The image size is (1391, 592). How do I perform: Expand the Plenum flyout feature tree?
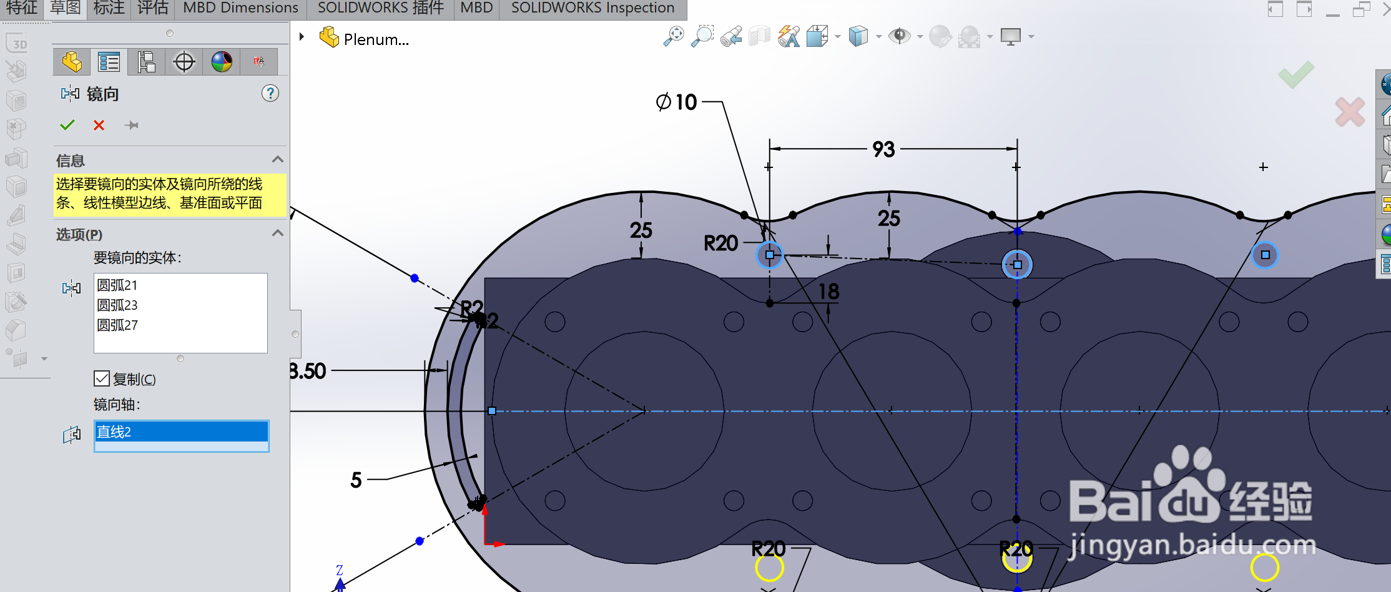coord(302,37)
